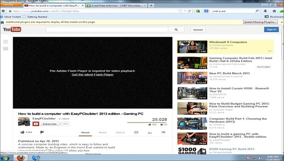Open the Share tab under the video
This screenshot has width=284, height=161.
coord(103,132)
